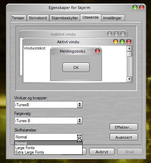This screenshot has width=151, height=163.
Task: Click the iTunes B value in Fargevalg
Action: (x=23, y=121)
